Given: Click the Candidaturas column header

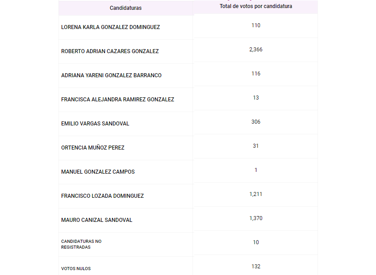Looking at the screenshot, I should point(125,8).
